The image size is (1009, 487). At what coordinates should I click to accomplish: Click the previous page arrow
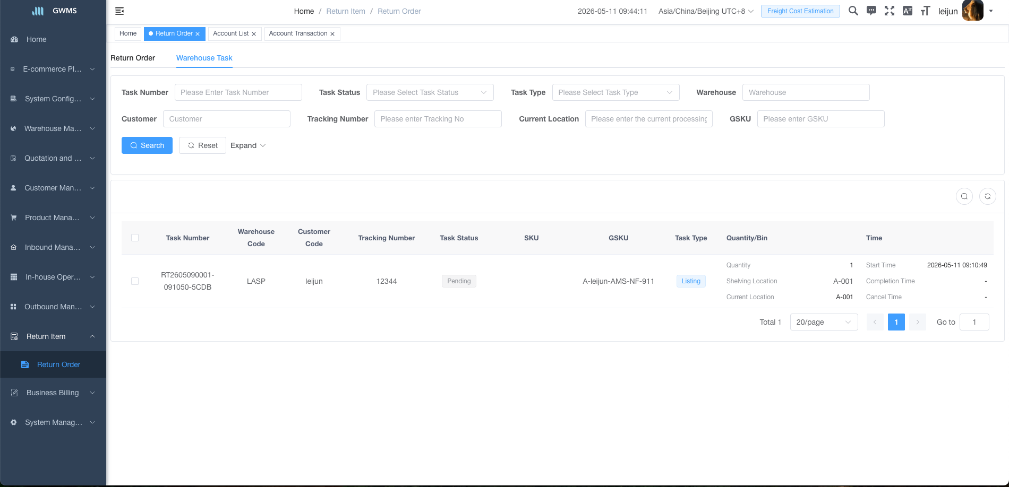[875, 322]
